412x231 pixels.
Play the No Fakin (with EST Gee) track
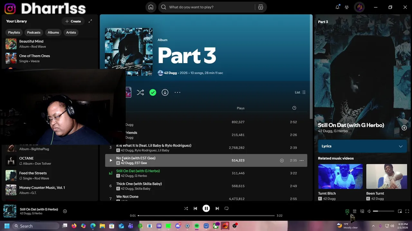[x=111, y=160]
